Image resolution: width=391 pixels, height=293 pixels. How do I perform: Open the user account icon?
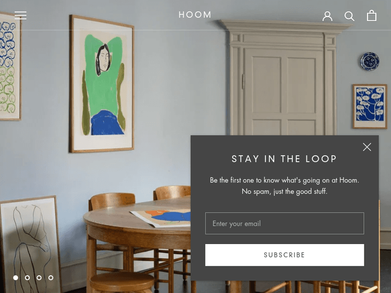click(327, 16)
